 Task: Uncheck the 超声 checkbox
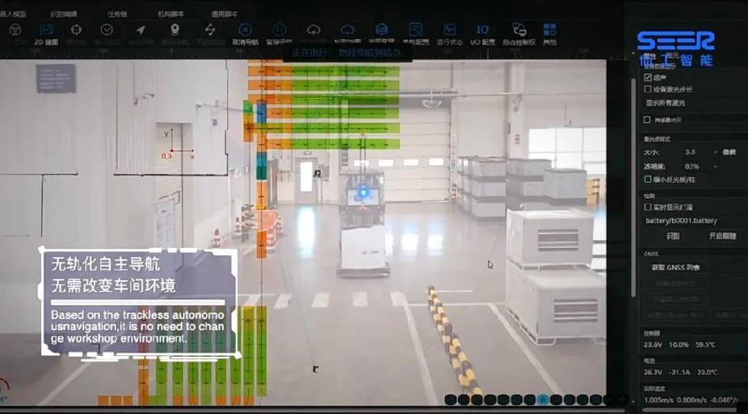point(648,77)
